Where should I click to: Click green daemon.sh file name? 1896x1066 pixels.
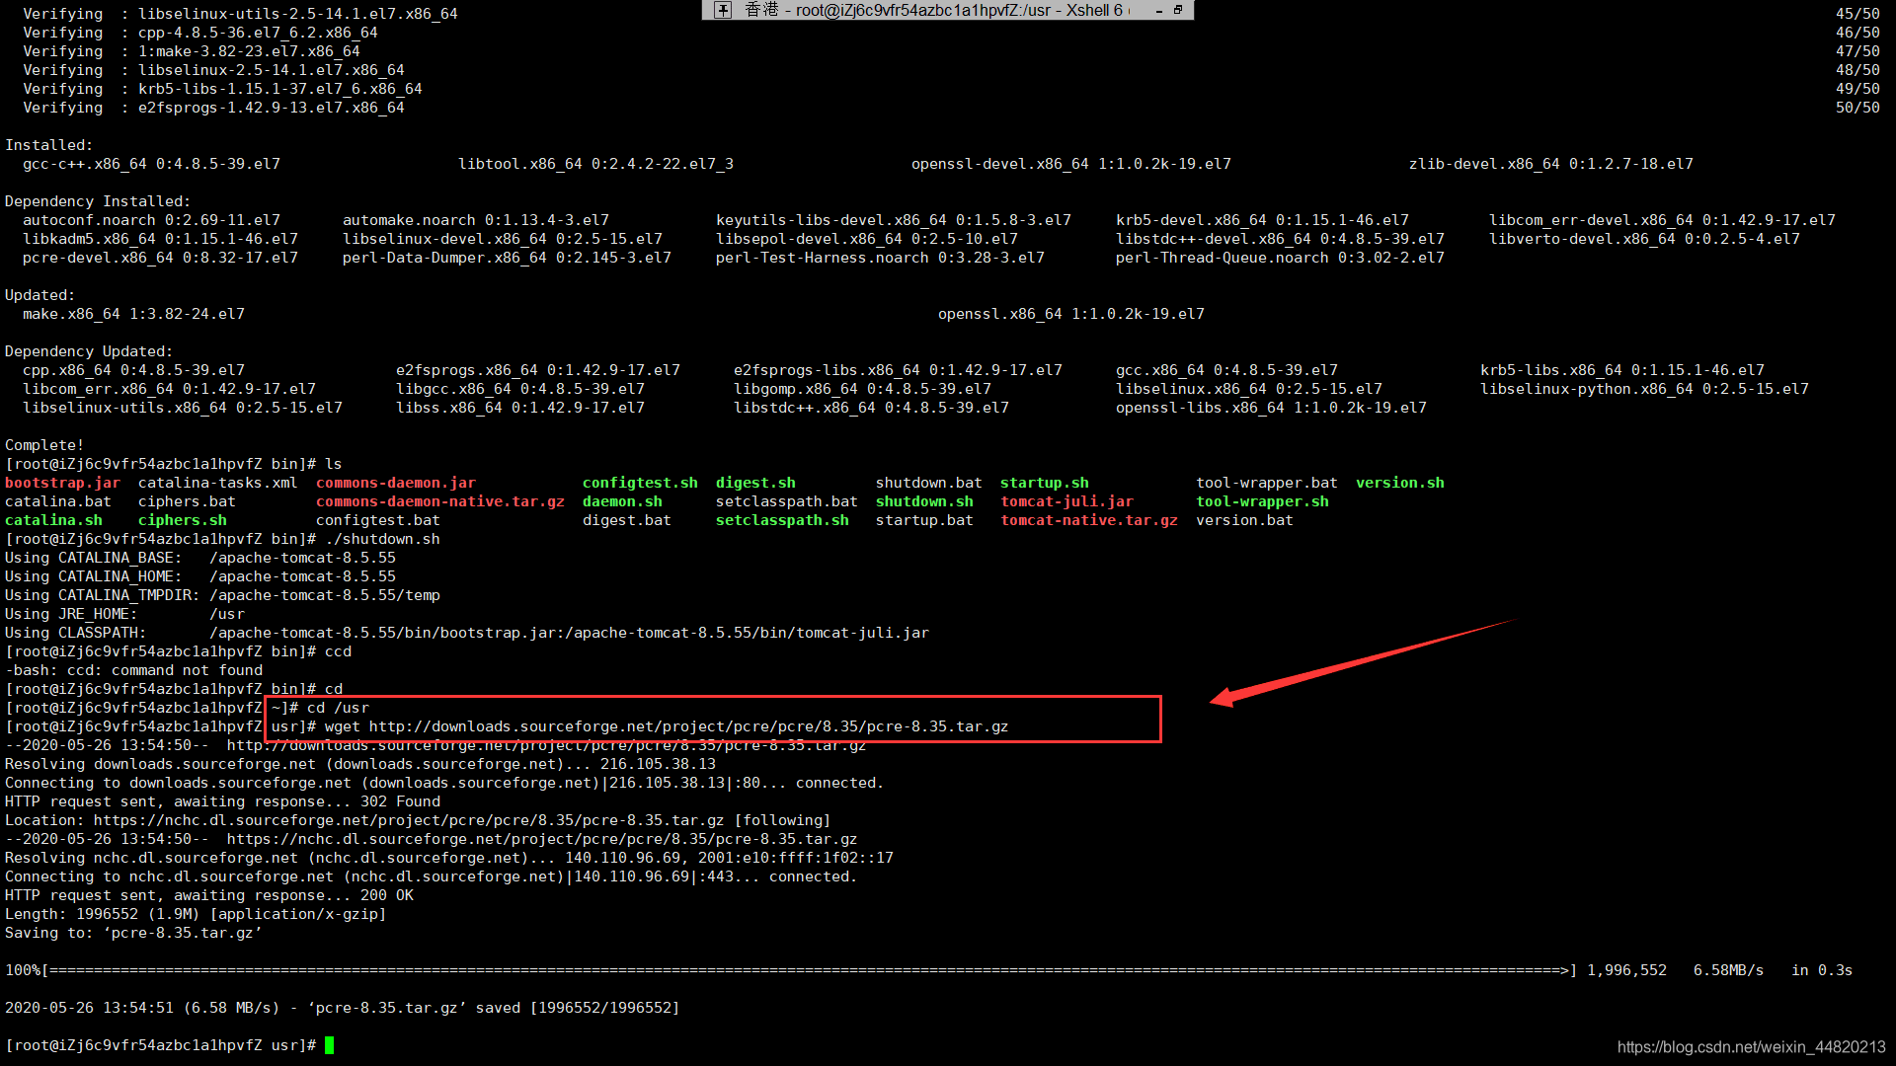click(x=622, y=501)
